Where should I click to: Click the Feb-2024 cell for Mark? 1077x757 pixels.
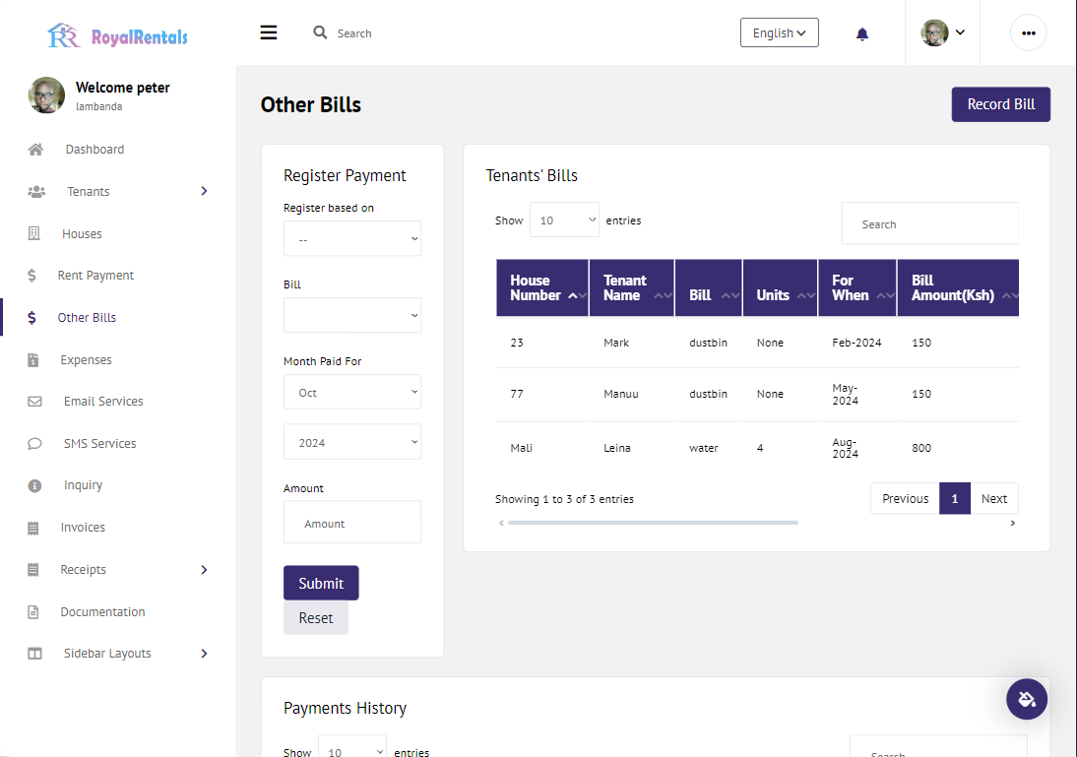[856, 343]
